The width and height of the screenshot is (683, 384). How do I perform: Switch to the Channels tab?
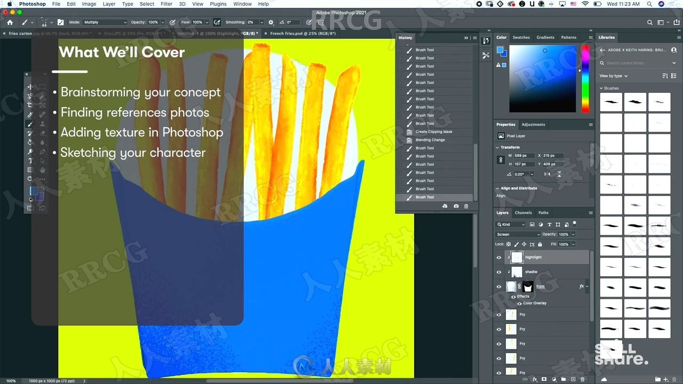coord(523,212)
